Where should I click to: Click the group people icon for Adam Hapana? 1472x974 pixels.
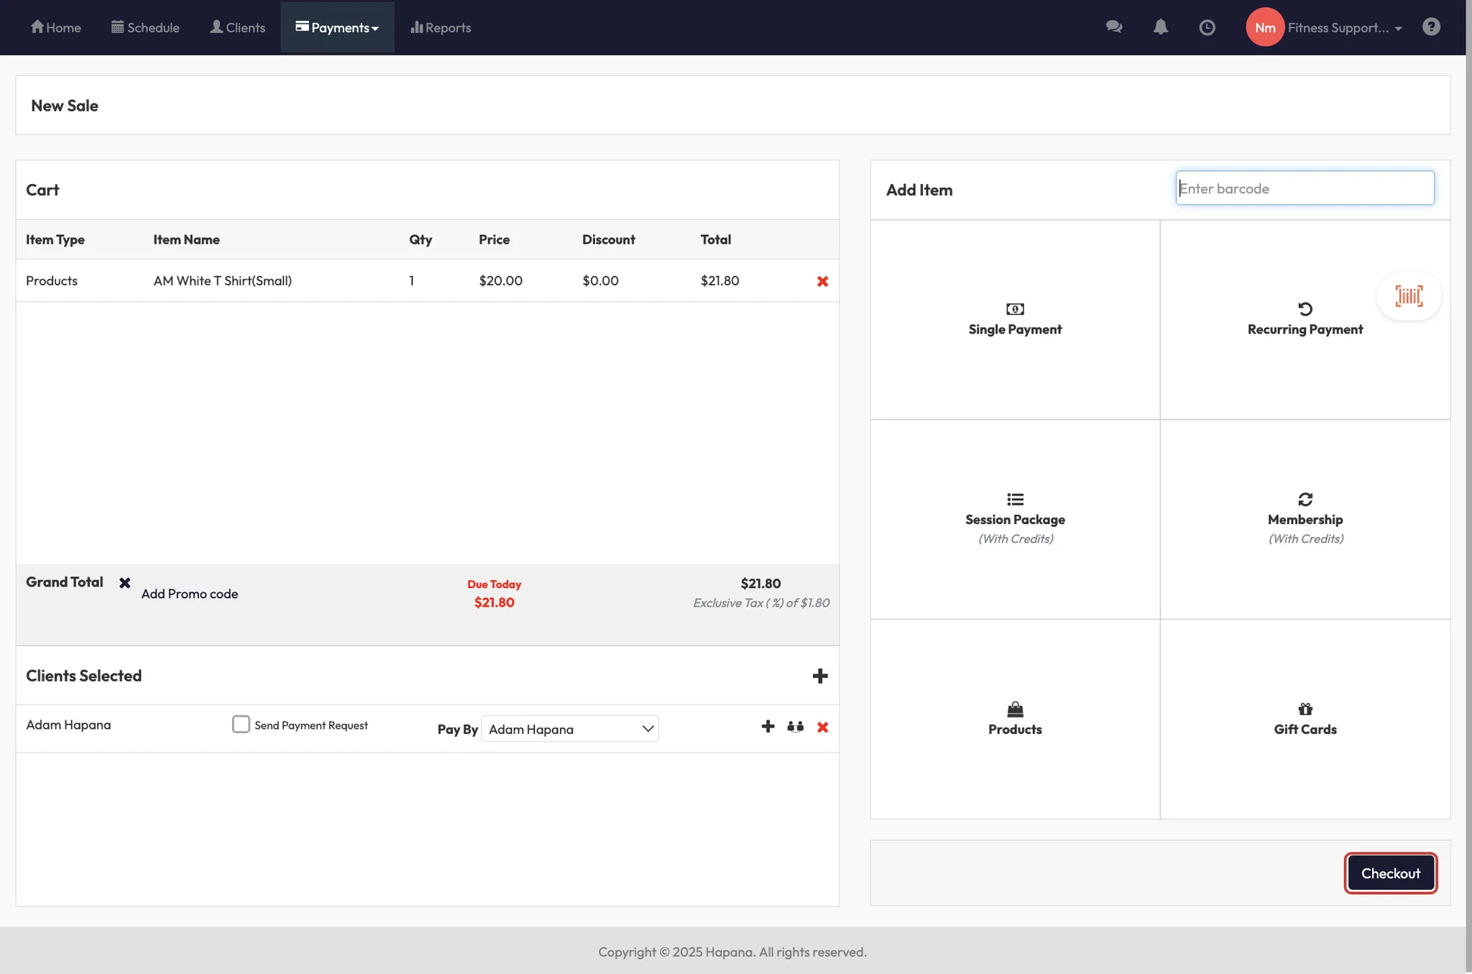click(x=795, y=727)
